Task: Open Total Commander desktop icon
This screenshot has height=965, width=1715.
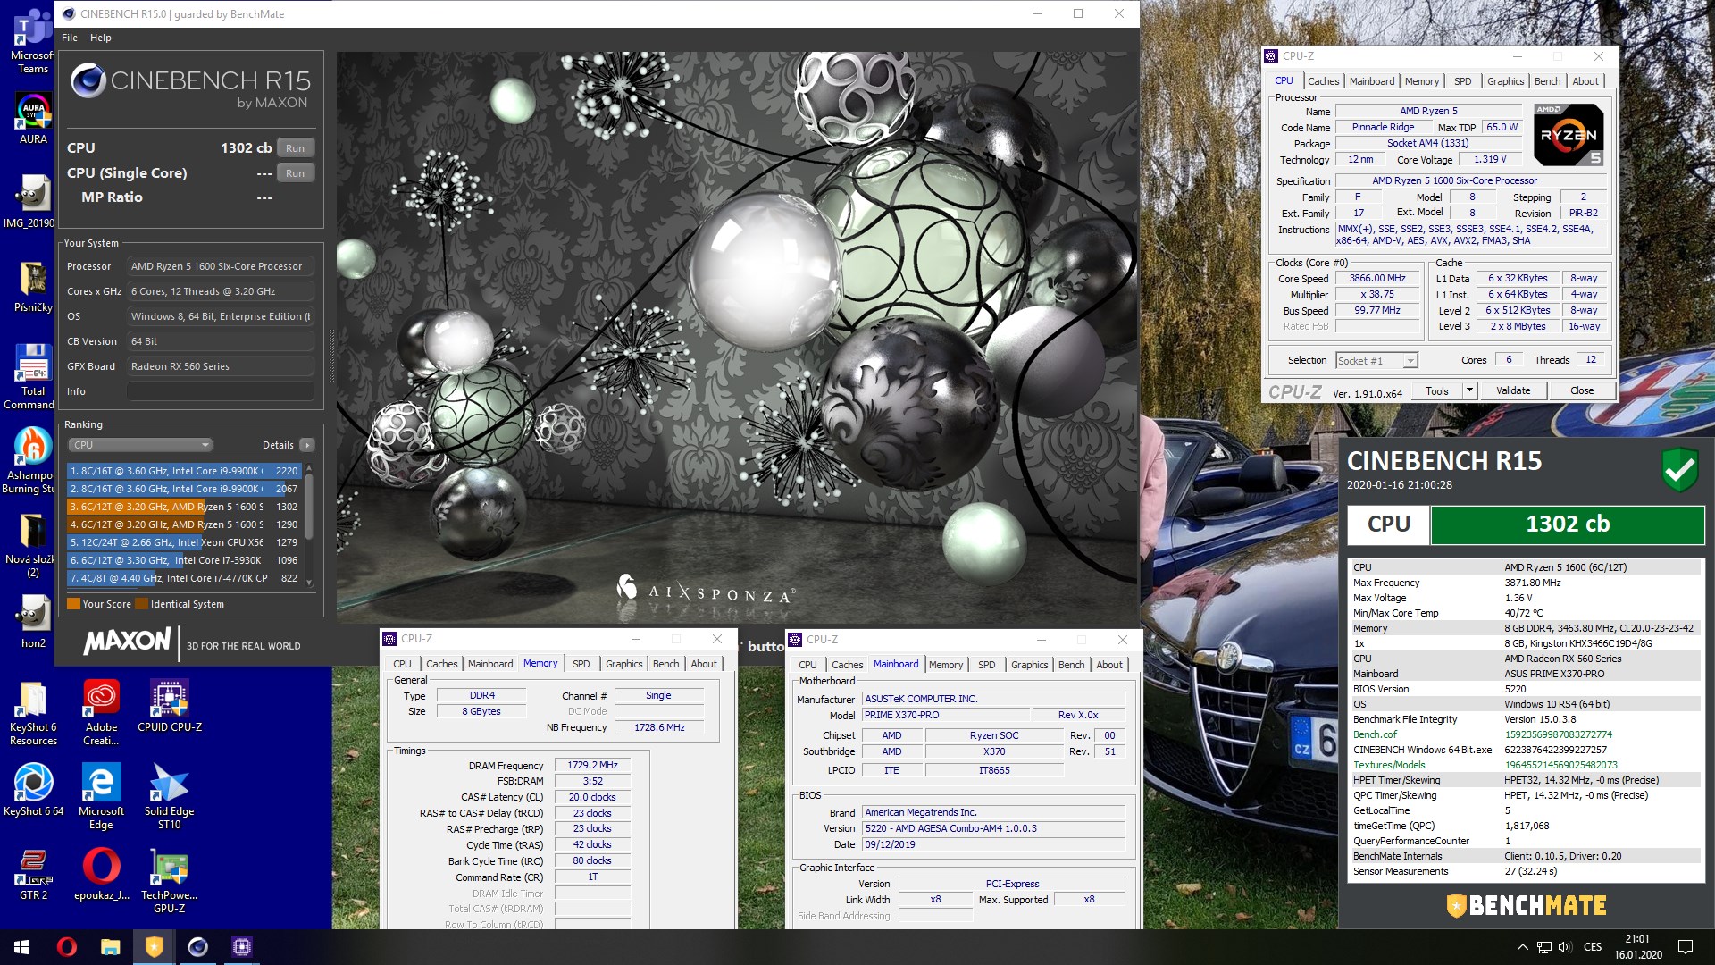Action: tap(32, 375)
